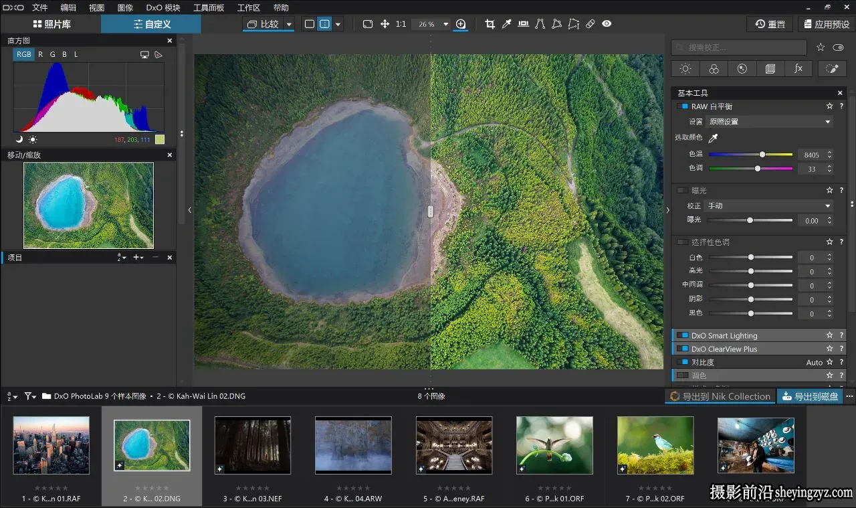Image resolution: width=856 pixels, height=508 pixels.
Task: Click 导出到磁盘 export button
Action: (810, 396)
